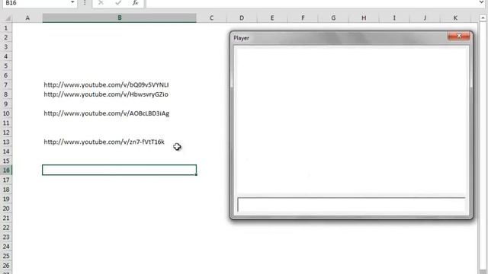This screenshot has width=488, height=274.
Task: Select column G header
Action: click(333, 18)
